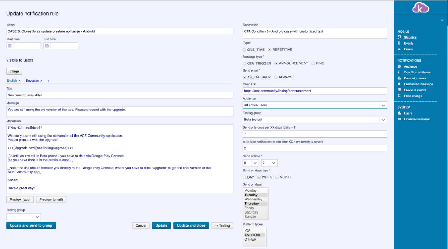Click the Condition attributes sliders icon
The image size is (448, 249).
[399, 72]
